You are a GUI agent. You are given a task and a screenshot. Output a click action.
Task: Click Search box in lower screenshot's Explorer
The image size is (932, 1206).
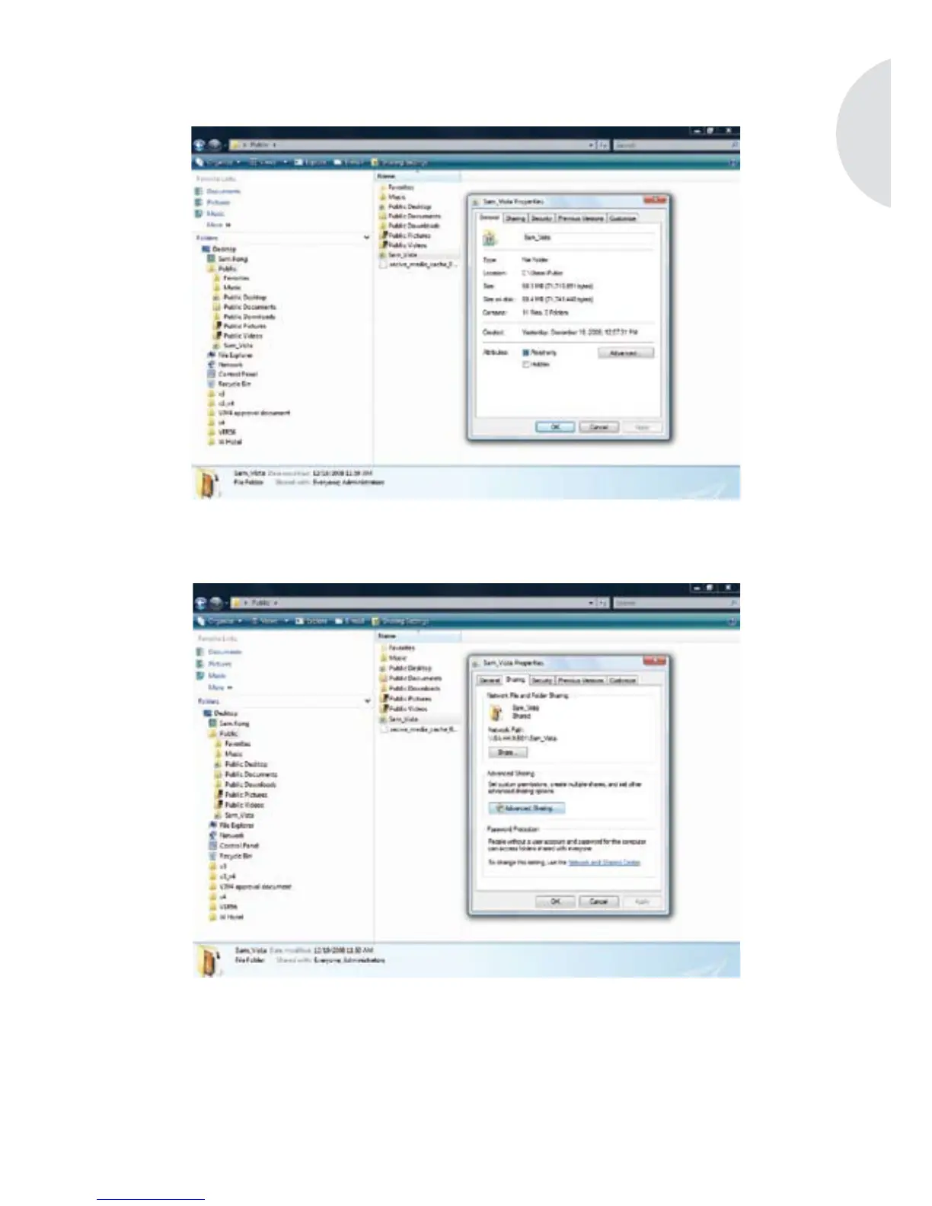pyautogui.click(x=675, y=603)
